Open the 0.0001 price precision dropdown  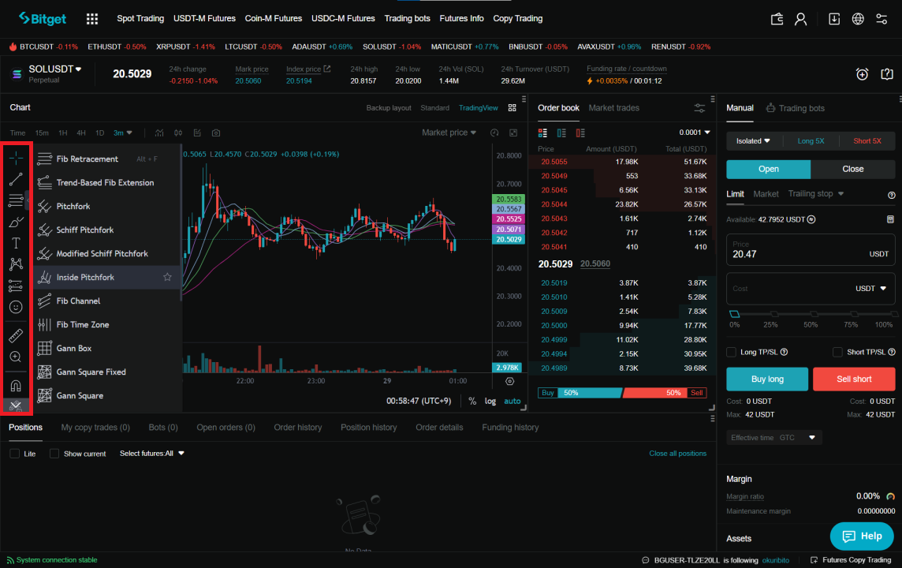click(x=695, y=133)
